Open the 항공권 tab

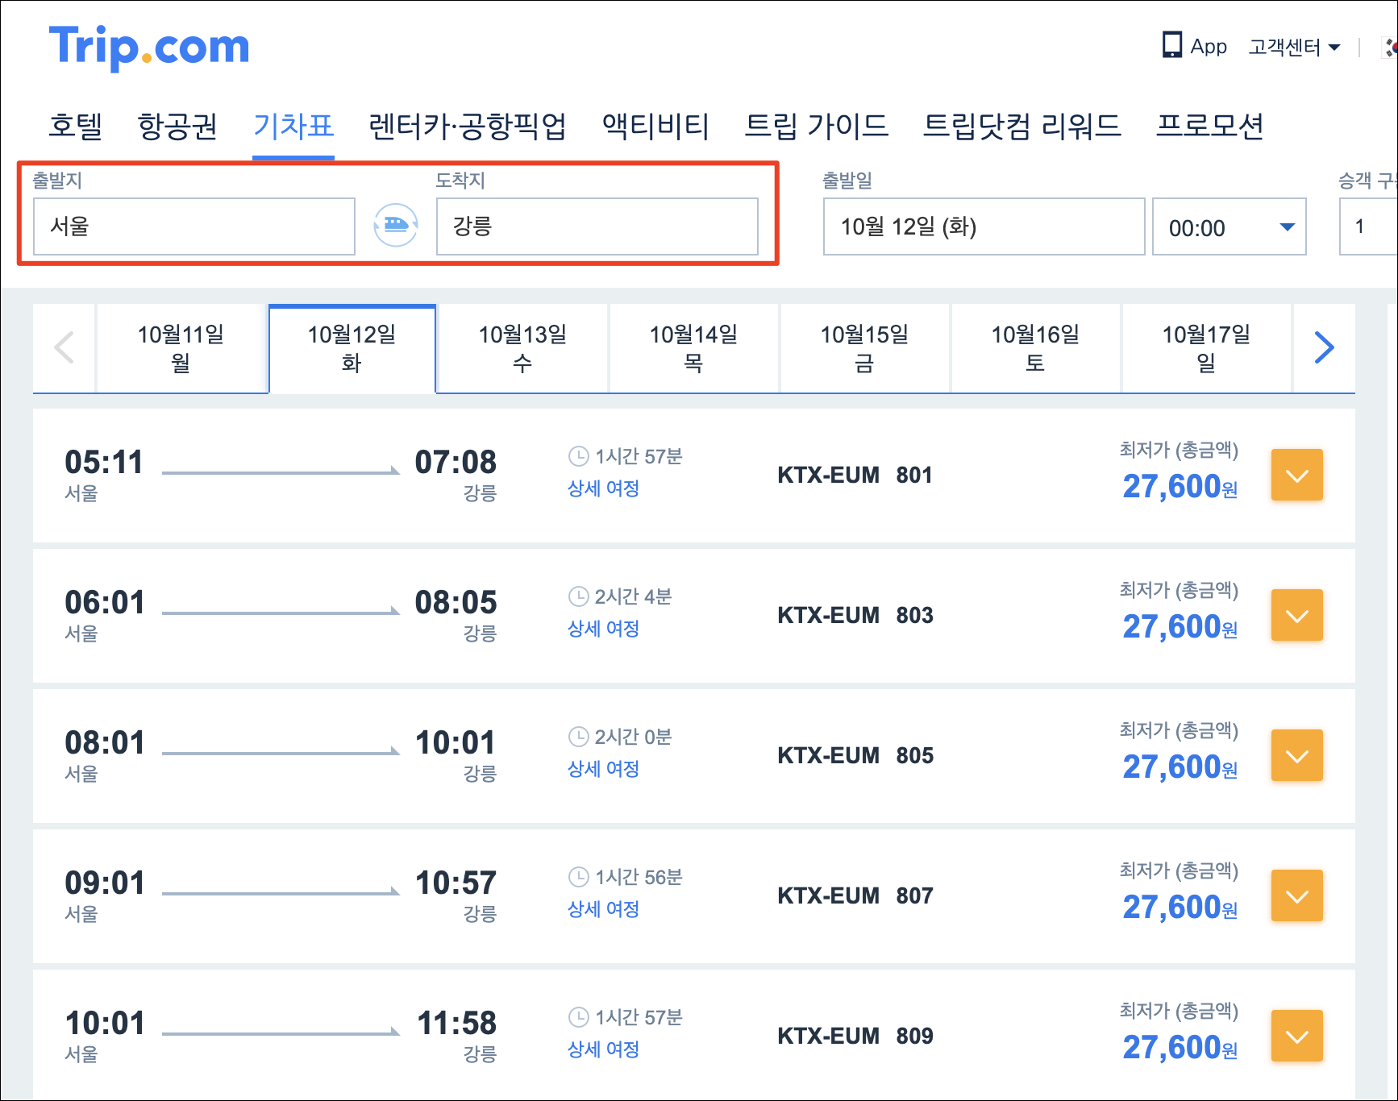tap(177, 126)
